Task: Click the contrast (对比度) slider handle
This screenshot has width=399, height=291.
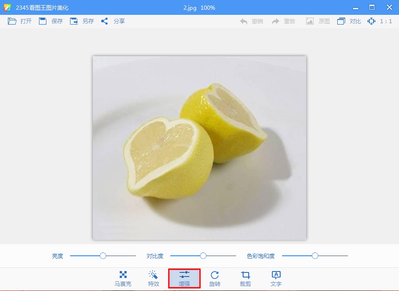Action: click(x=203, y=256)
